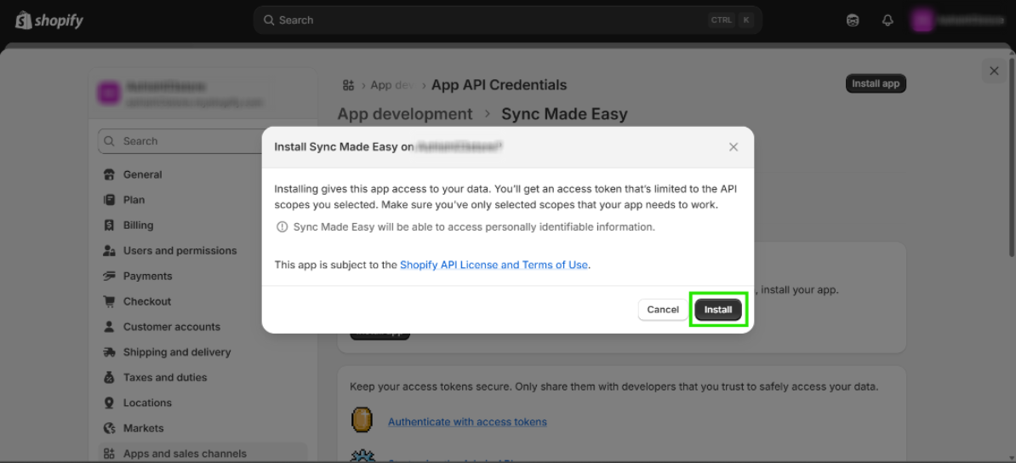Click the coin icon beside access tokens link
Screen dimensions: 1016x463
[362, 420]
